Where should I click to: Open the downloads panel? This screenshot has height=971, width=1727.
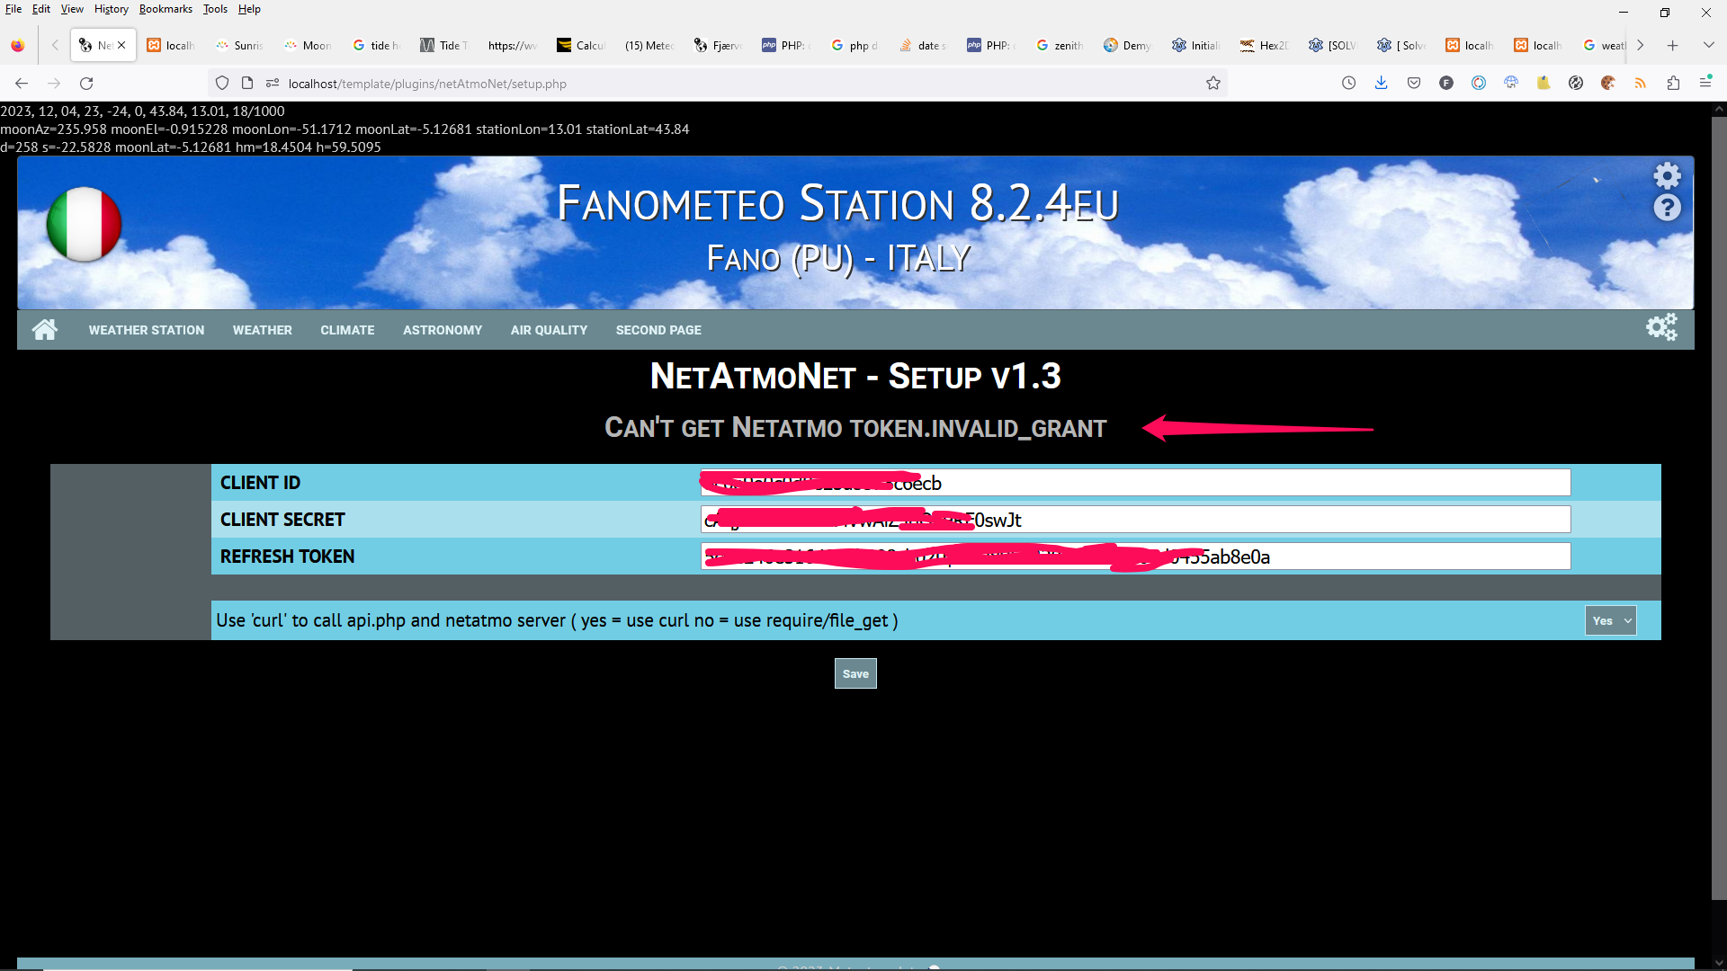point(1382,84)
